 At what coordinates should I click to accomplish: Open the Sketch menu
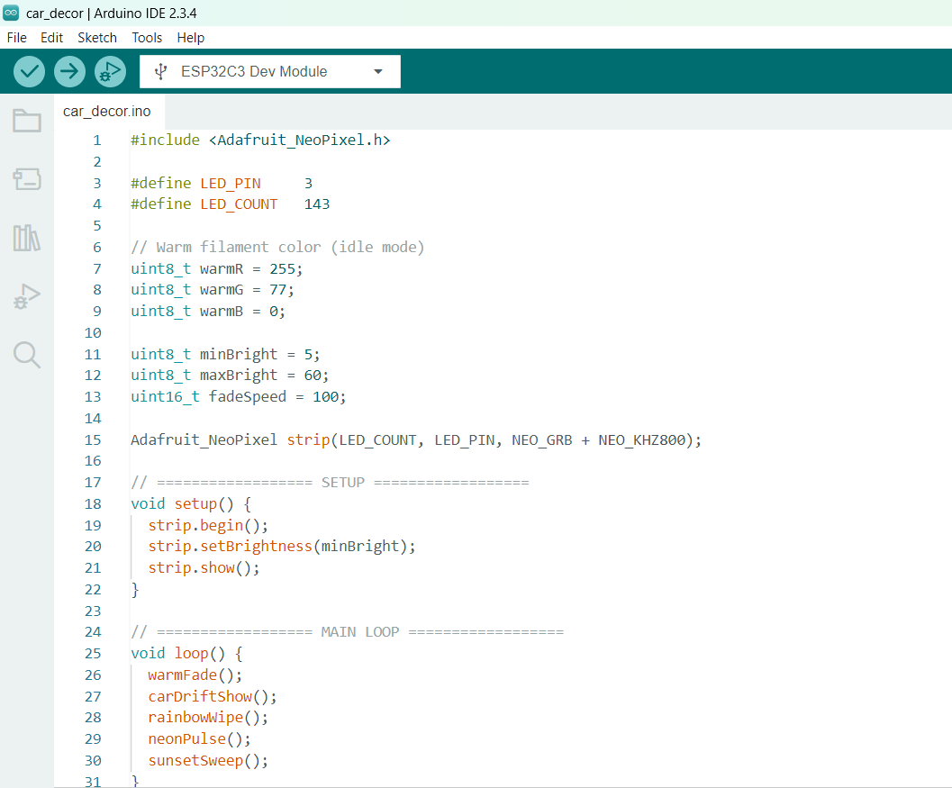pos(97,38)
